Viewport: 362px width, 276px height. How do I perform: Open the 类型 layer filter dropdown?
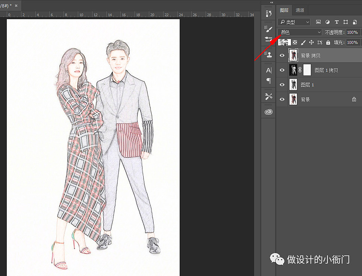(294, 22)
